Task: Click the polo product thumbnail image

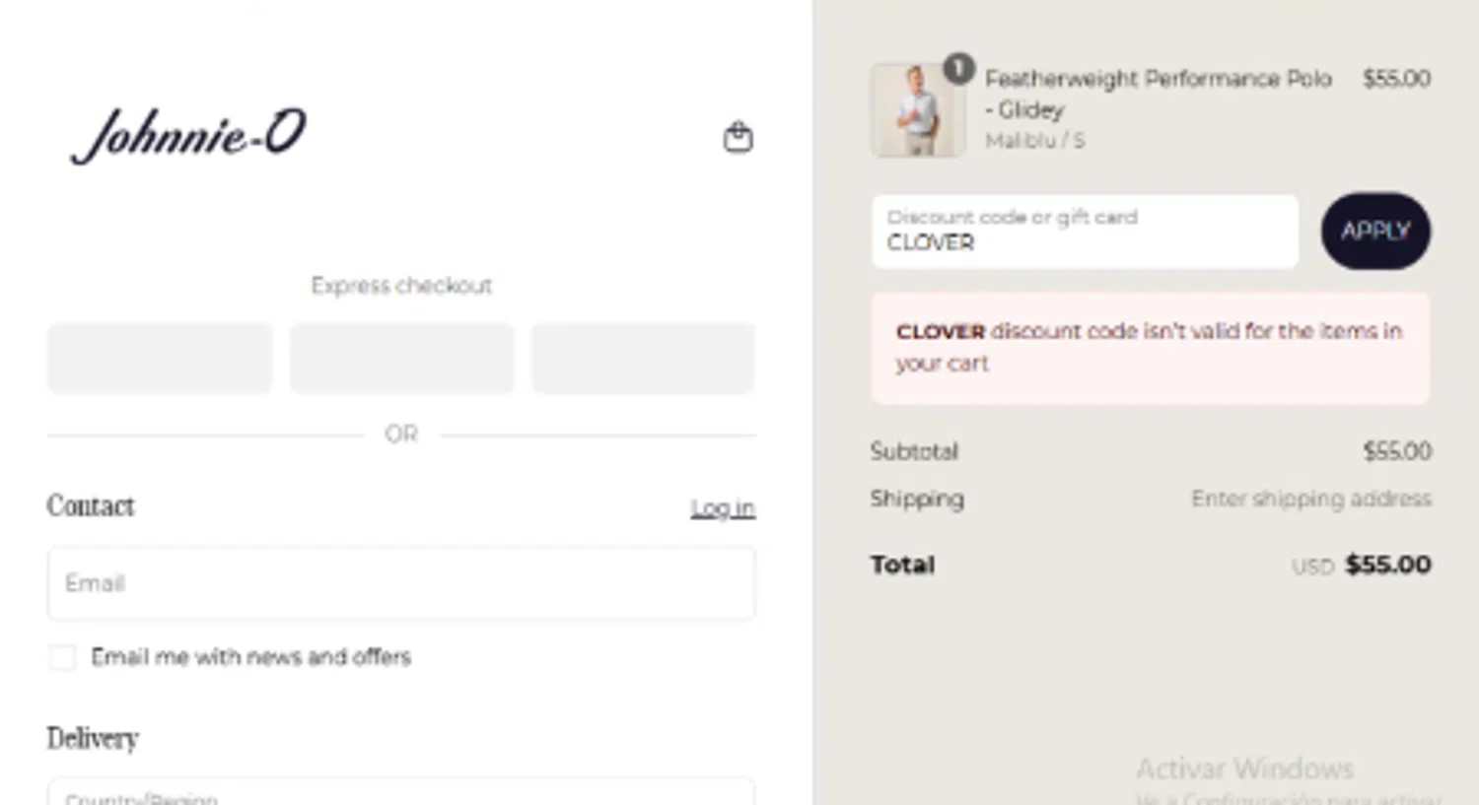Action: point(917,111)
